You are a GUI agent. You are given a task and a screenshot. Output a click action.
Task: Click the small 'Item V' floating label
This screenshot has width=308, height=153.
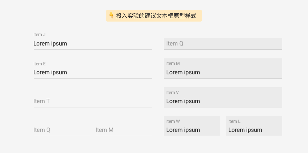point(172,93)
